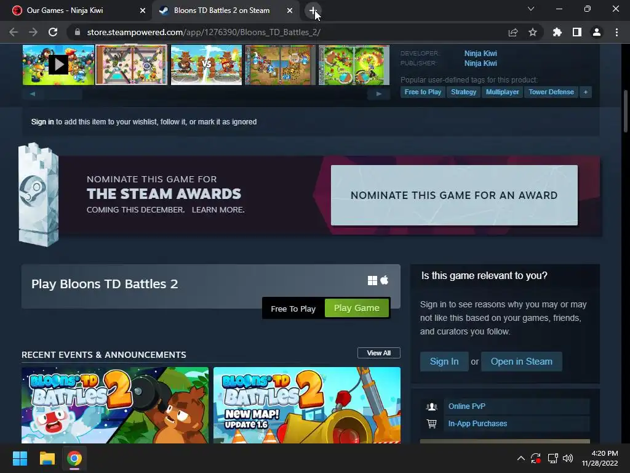630x473 pixels.
Task: Click the Sign In button in sidebar
Action: pyautogui.click(x=444, y=362)
